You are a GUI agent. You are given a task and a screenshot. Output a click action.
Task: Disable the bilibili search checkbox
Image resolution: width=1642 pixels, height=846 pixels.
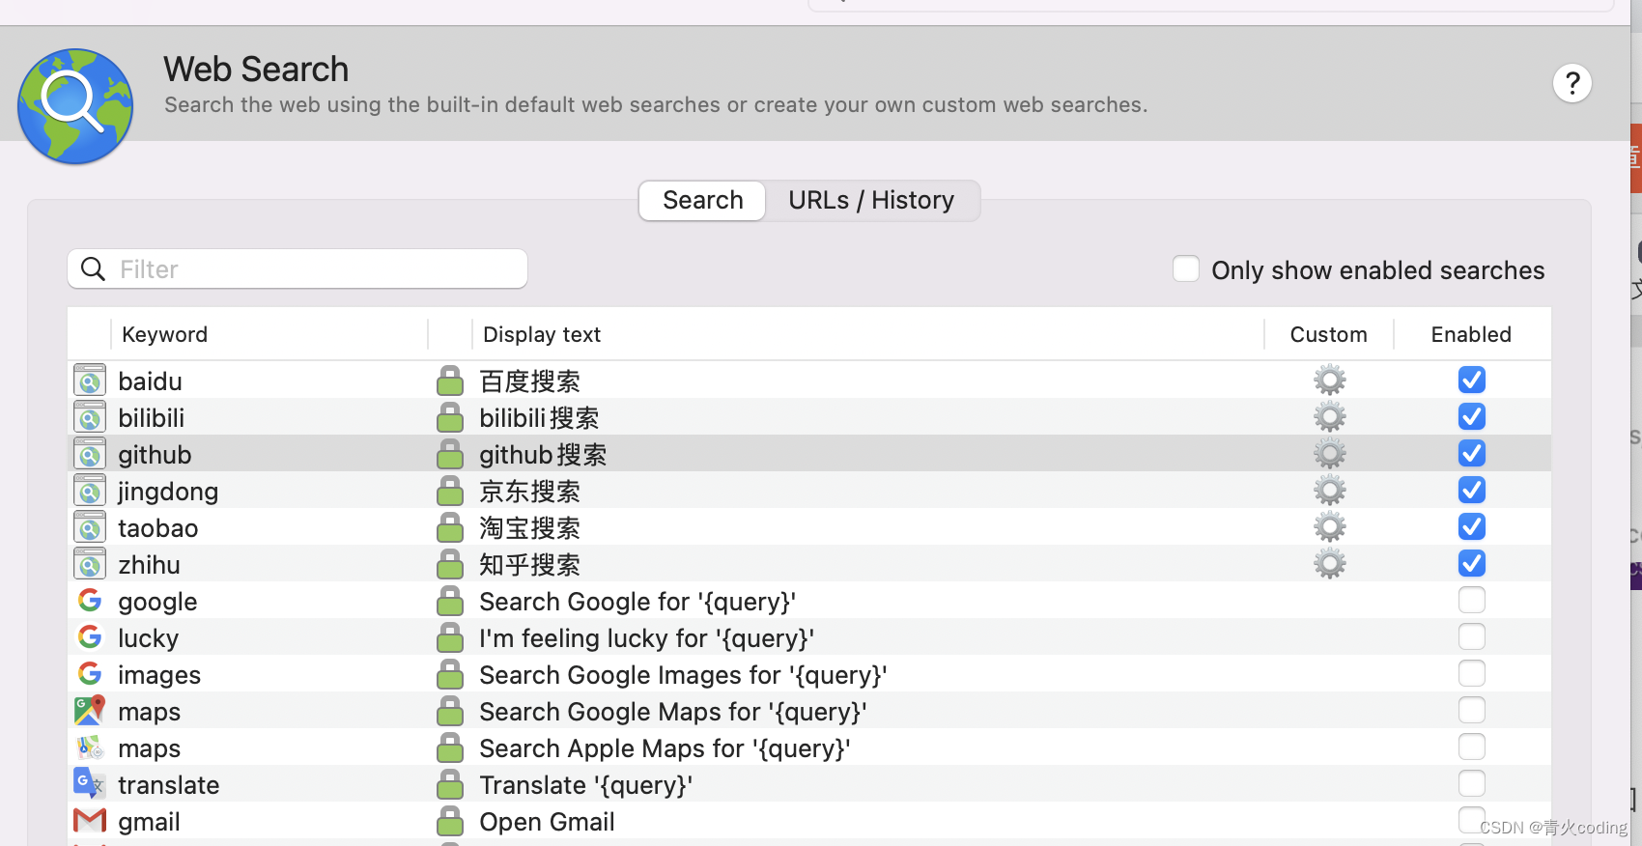click(1472, 416)
